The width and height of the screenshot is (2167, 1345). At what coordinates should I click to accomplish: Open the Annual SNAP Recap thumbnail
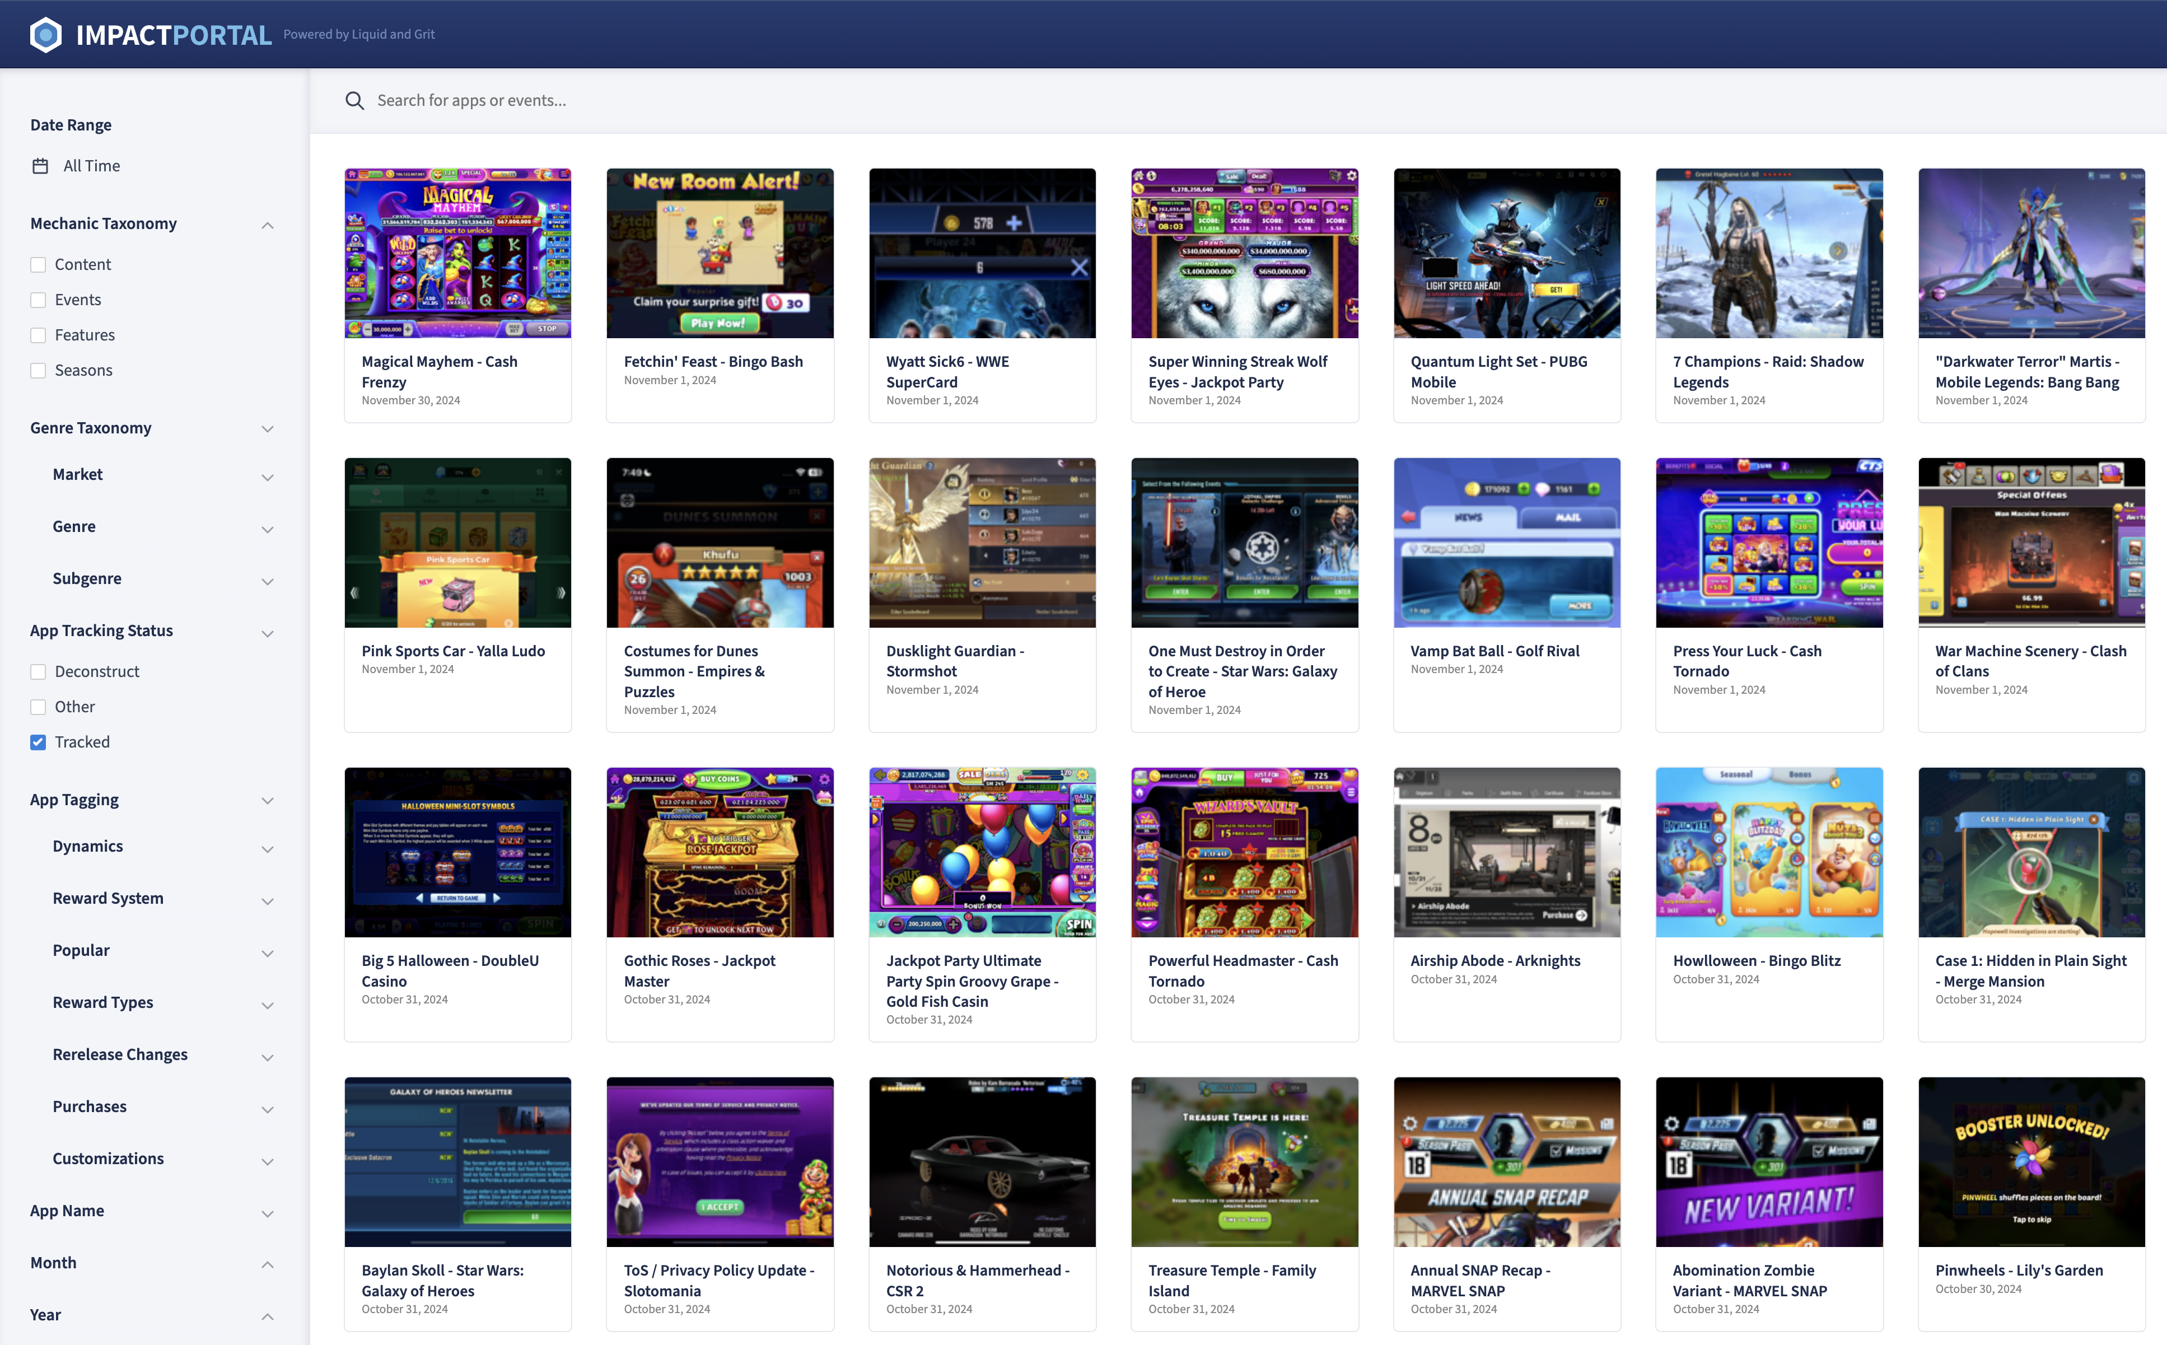[x=1507, y=1162]
